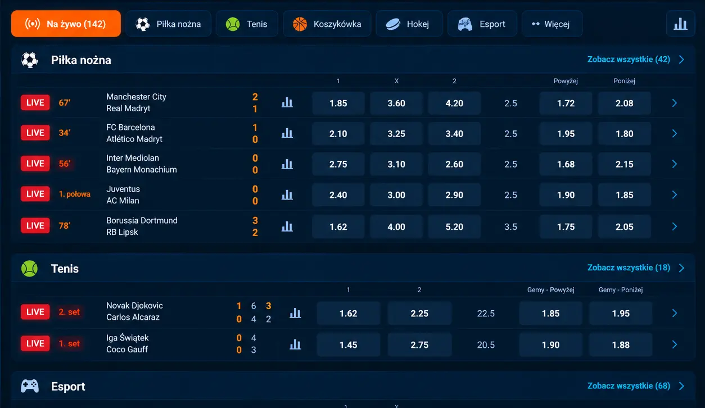Image resolution: width=705 pixels, height=408 pixels.
Task: Pick Powyżej 1.75 for Dortmund match
Action: (x=566, y=227)
